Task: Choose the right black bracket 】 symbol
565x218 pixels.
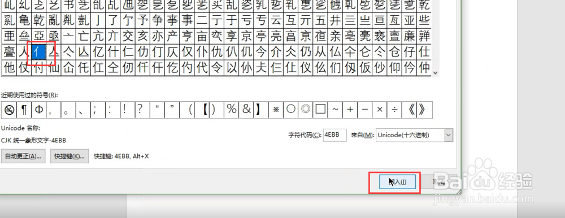Action: coord(261,110)
